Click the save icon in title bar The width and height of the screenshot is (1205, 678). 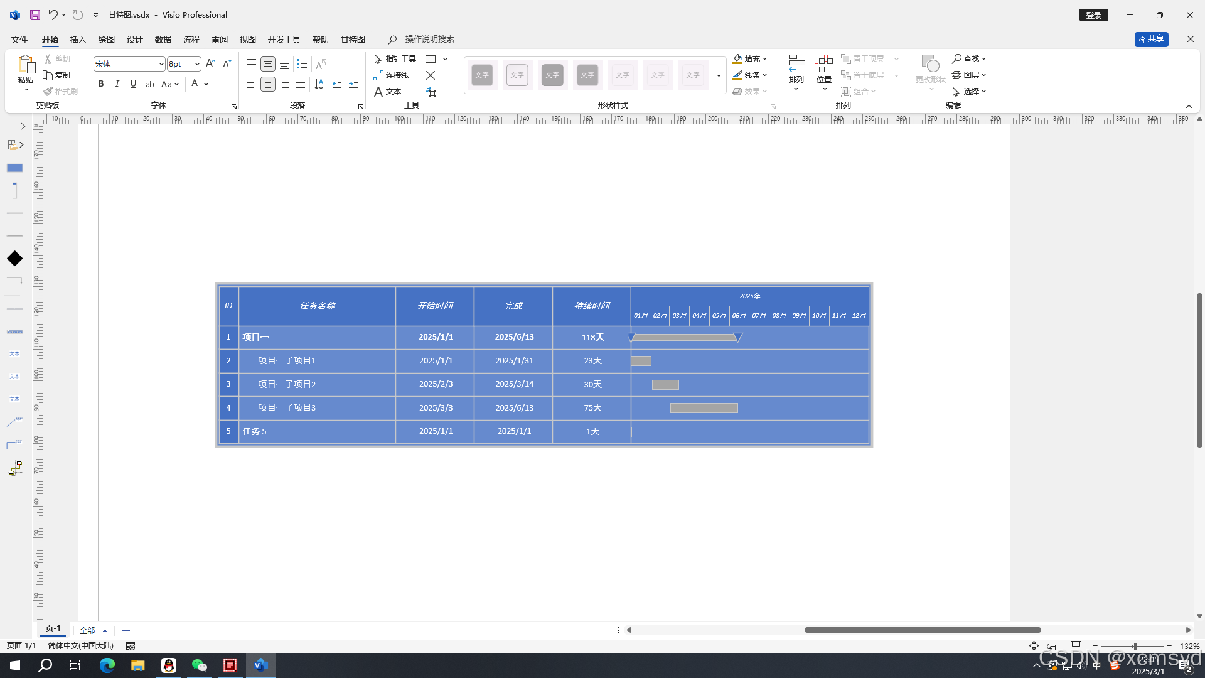pos(35,14)
